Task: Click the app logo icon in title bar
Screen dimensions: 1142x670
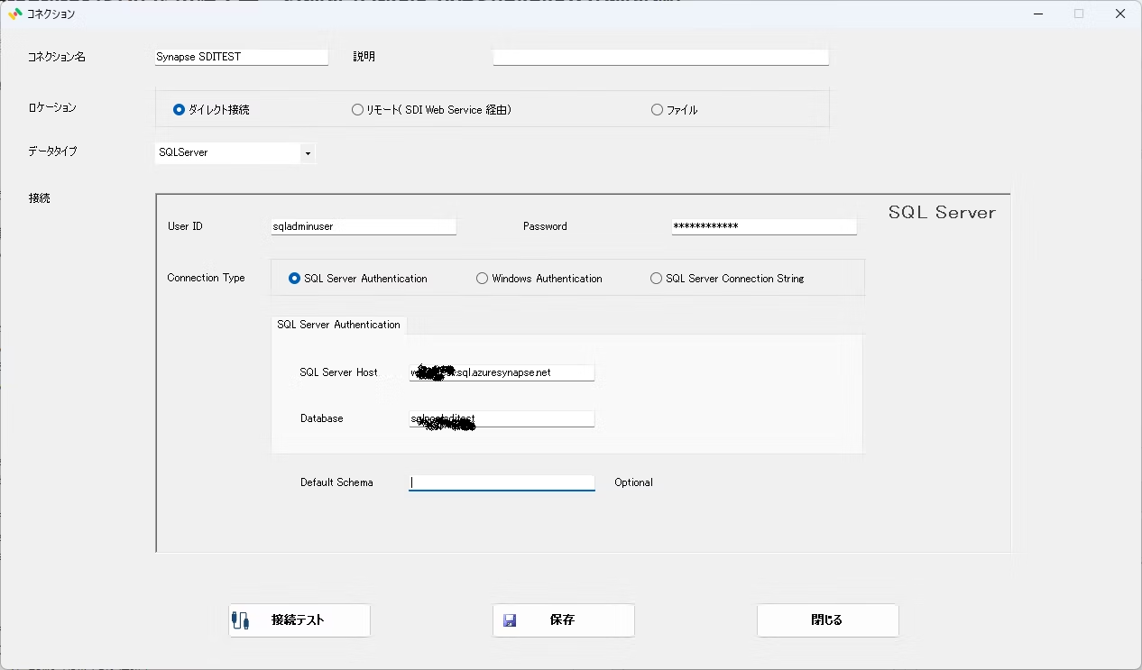Action: [x=14, y=14]
